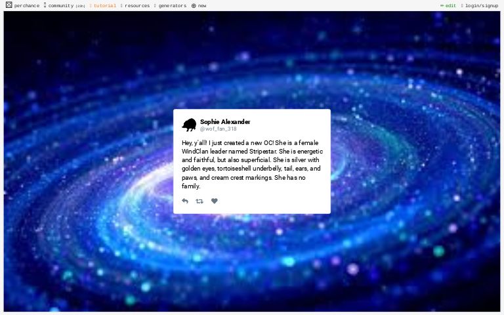Open the orange tutorial link
This screenshot has width=504, height=315.
105,6
